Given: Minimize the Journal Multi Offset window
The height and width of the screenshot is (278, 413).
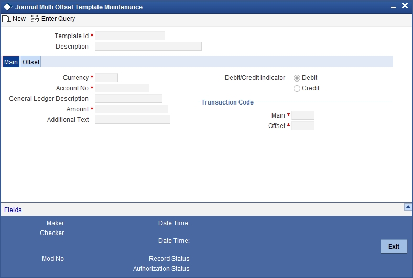Looking at the screenshot, I should 393,7.
